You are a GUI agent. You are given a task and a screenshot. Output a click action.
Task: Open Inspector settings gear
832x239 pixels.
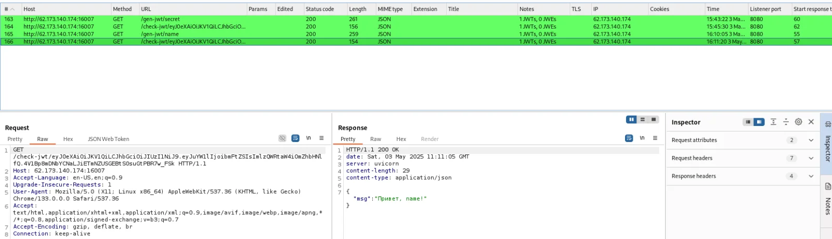tap(799, 122)
